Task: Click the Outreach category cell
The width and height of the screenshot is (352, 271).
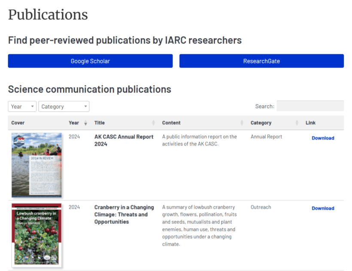Action: [x=261, y=207]
